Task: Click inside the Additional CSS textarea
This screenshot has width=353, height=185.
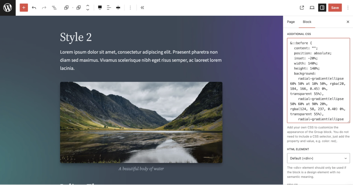Action: [318, 81]
